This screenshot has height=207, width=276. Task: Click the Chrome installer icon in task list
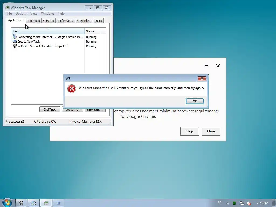[x=15, y=37]
